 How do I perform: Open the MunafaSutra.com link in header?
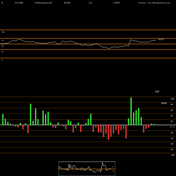point(161,3)
